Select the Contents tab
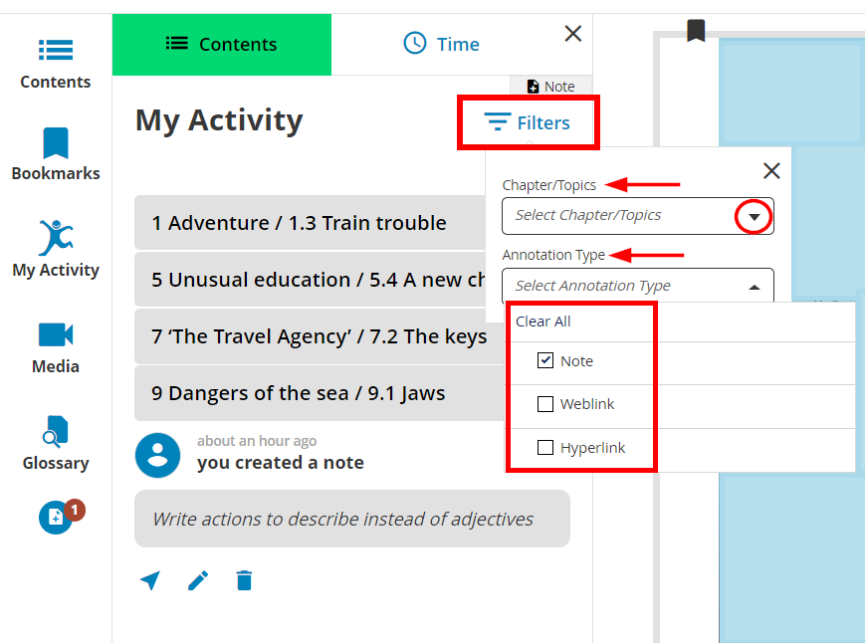 (x=221, y=44)
